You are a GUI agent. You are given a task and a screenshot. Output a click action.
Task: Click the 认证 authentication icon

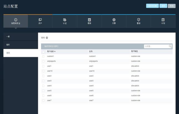[65, 20]
